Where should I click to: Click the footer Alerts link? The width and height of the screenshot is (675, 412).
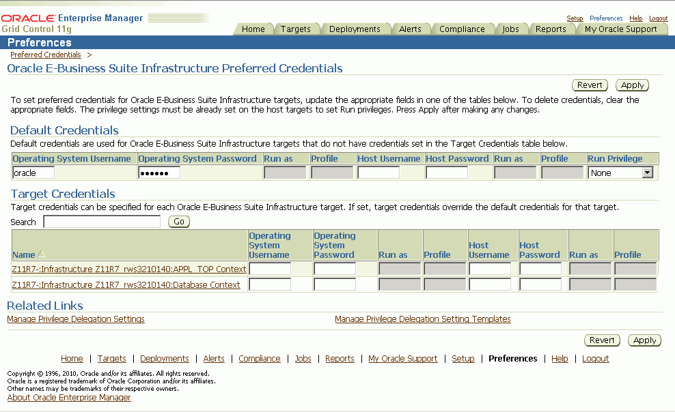[x=214, y=359]
